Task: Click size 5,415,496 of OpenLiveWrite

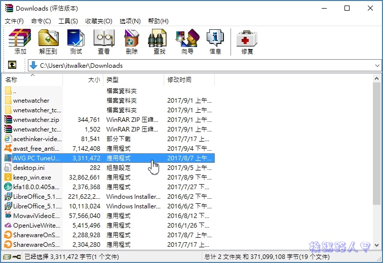Action: click(x=86, y=226)
